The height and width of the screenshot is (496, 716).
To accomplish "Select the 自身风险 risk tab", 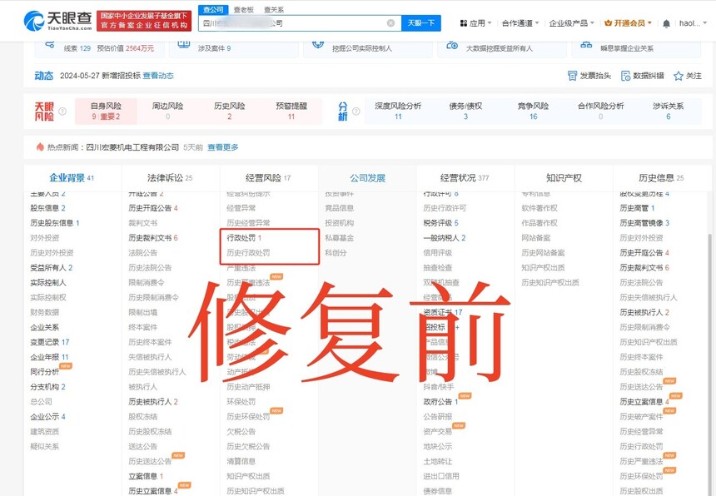I will pos(106,112).
